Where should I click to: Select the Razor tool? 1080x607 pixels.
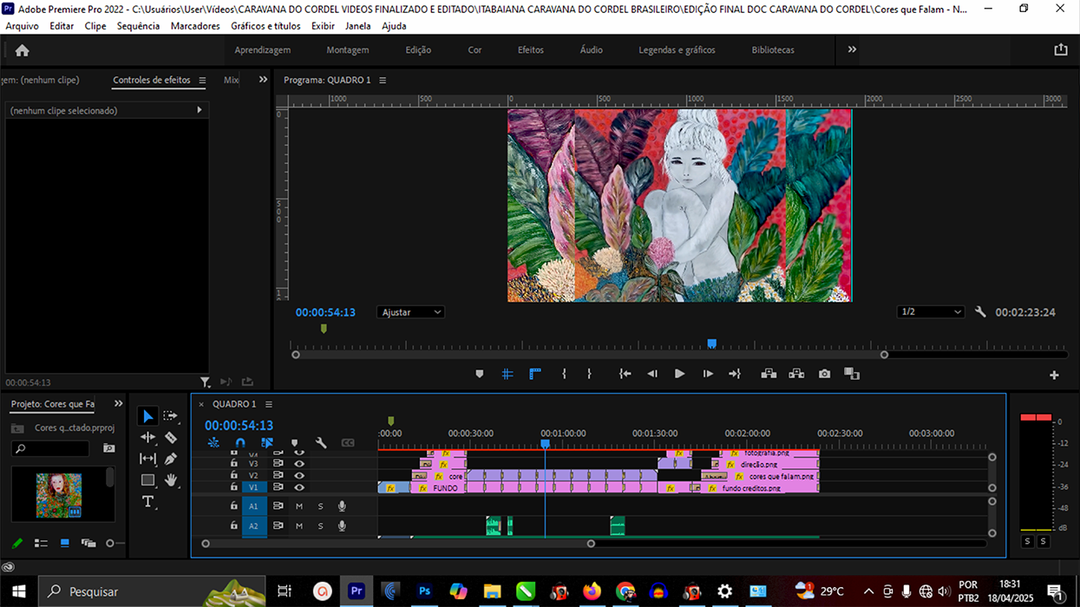pos(171,438)
